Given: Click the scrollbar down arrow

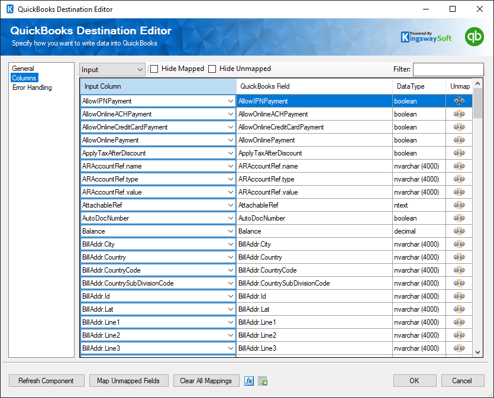Looking at the screenshot, I should (x=477, y=352).
